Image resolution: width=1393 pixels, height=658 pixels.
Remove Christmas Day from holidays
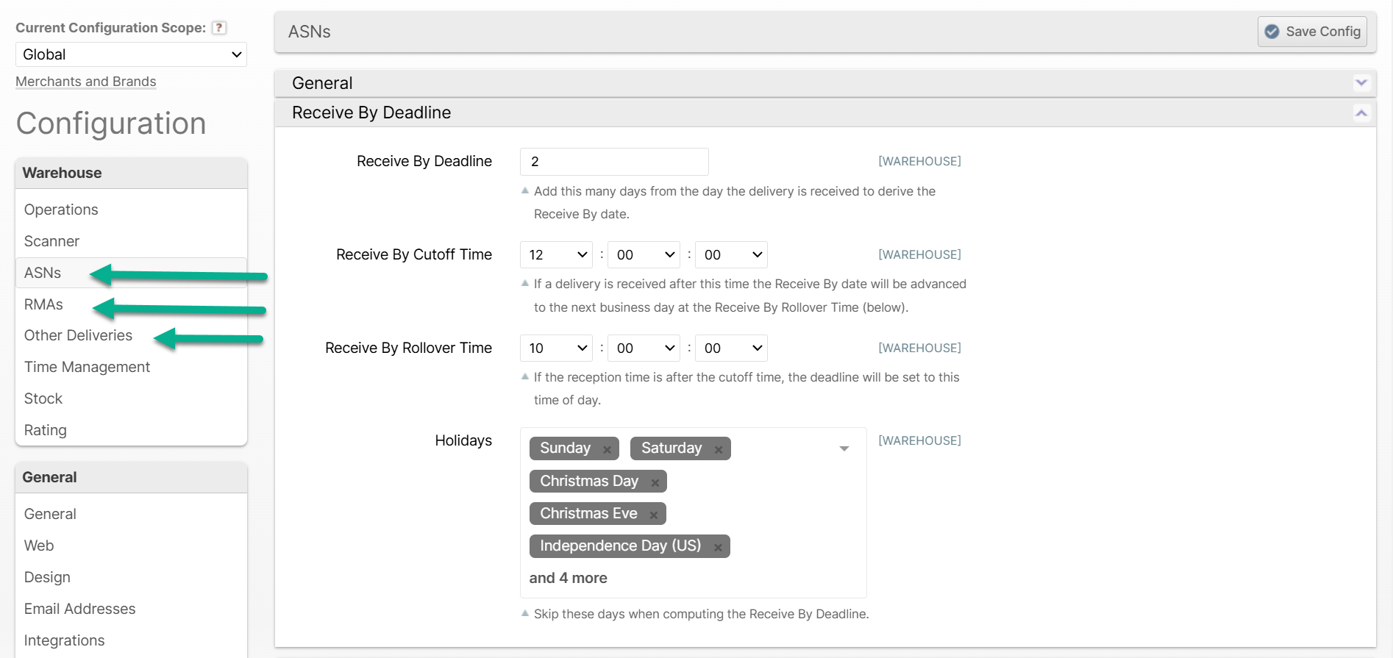click(x=655, y=482)
